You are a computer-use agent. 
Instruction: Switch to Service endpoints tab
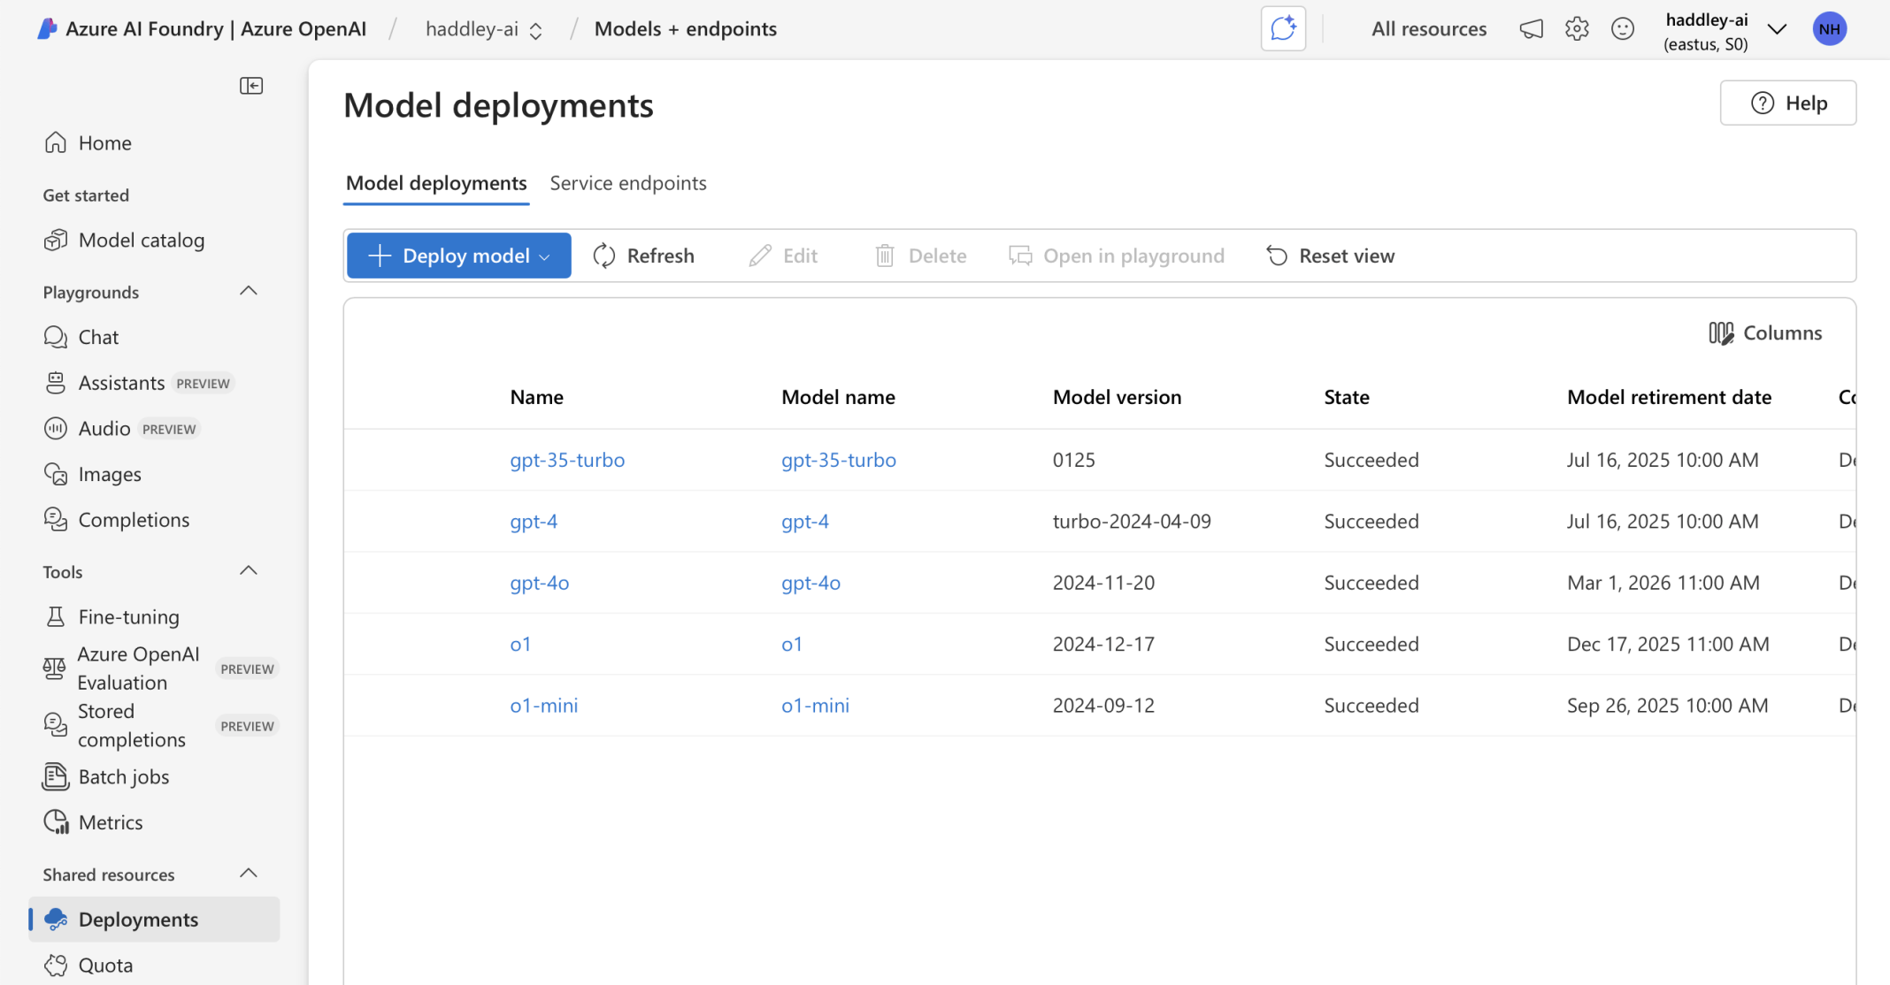[x=627, y=183]
